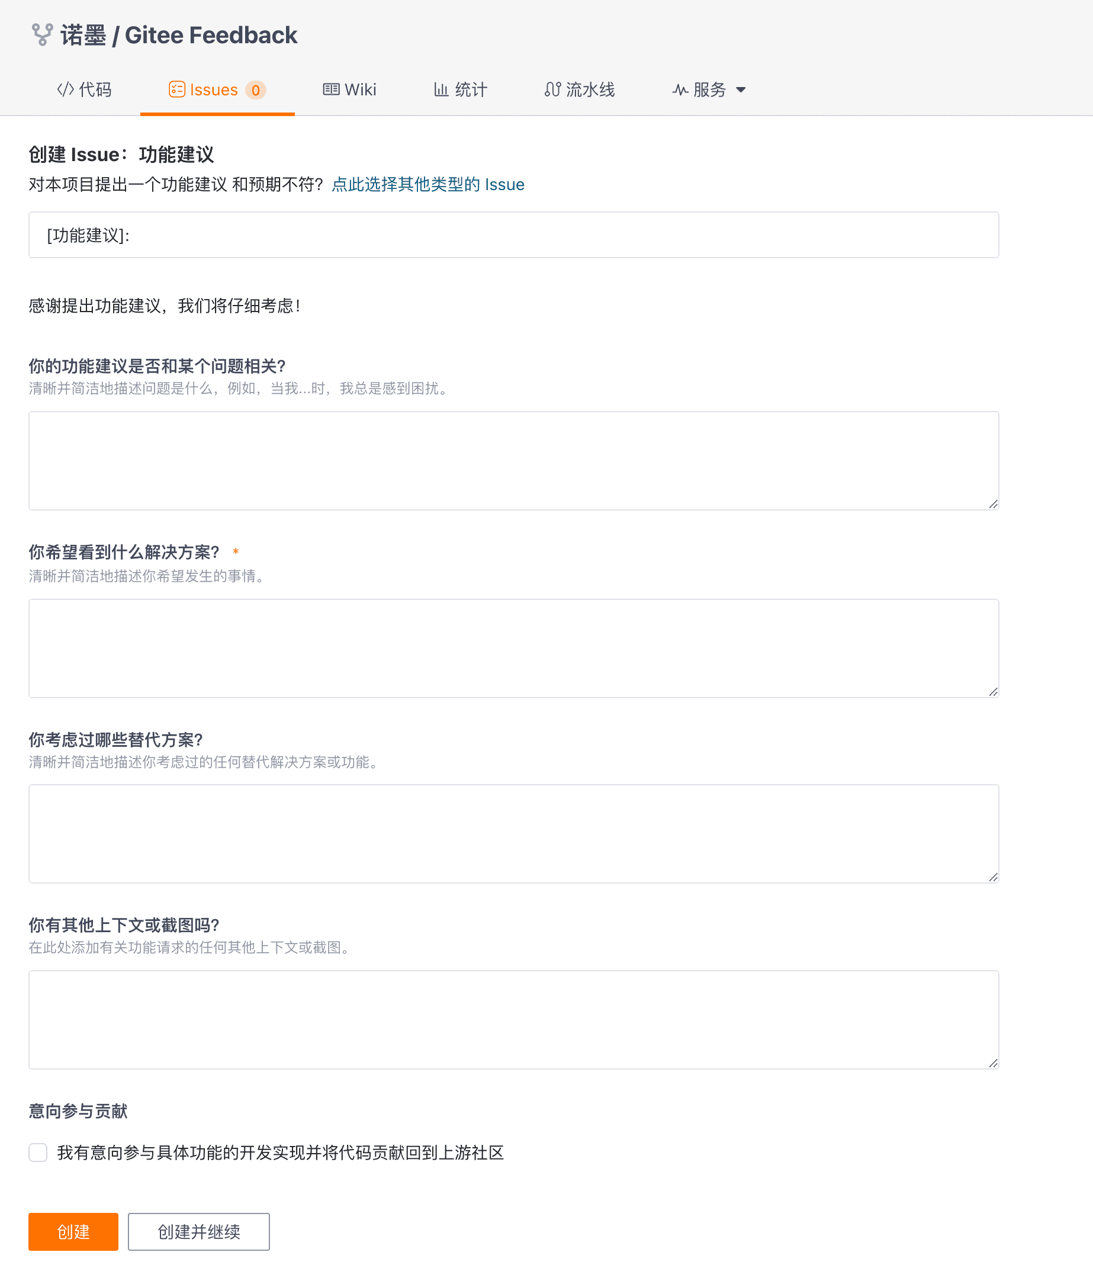The image size is (1093, 1281).
Task: Click the 上下文或截图 textarea
Action: 513,1019
